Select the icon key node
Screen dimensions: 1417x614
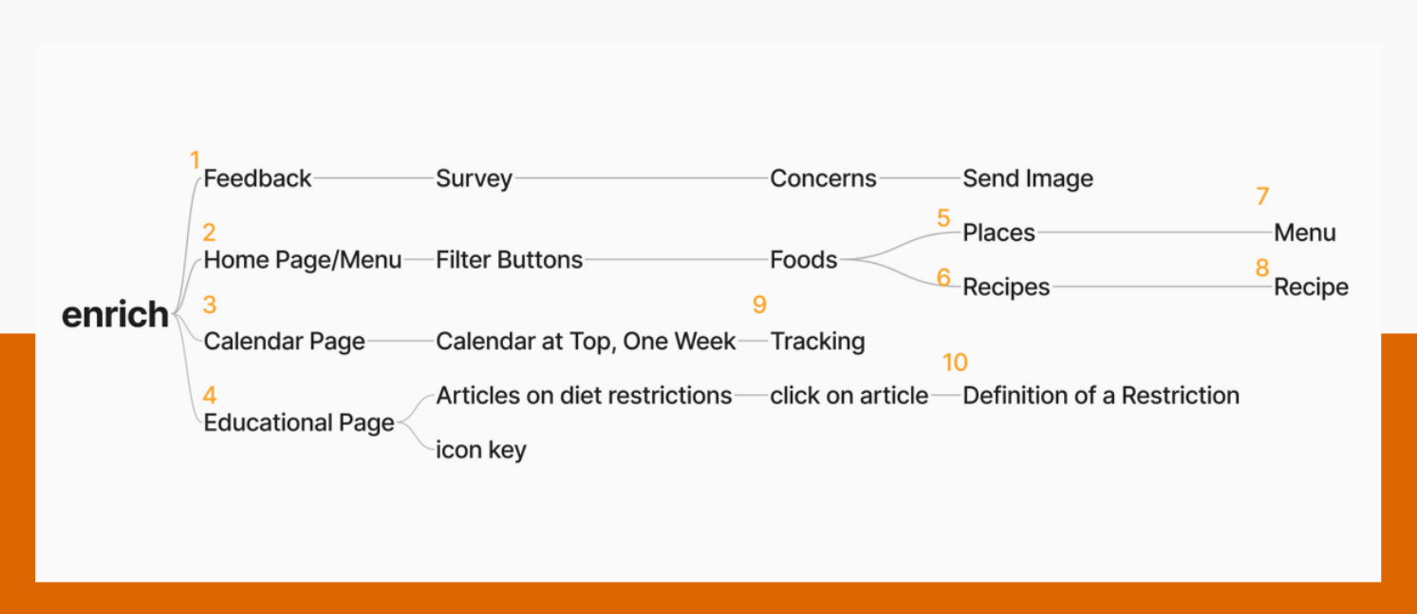tap(480, 451)
